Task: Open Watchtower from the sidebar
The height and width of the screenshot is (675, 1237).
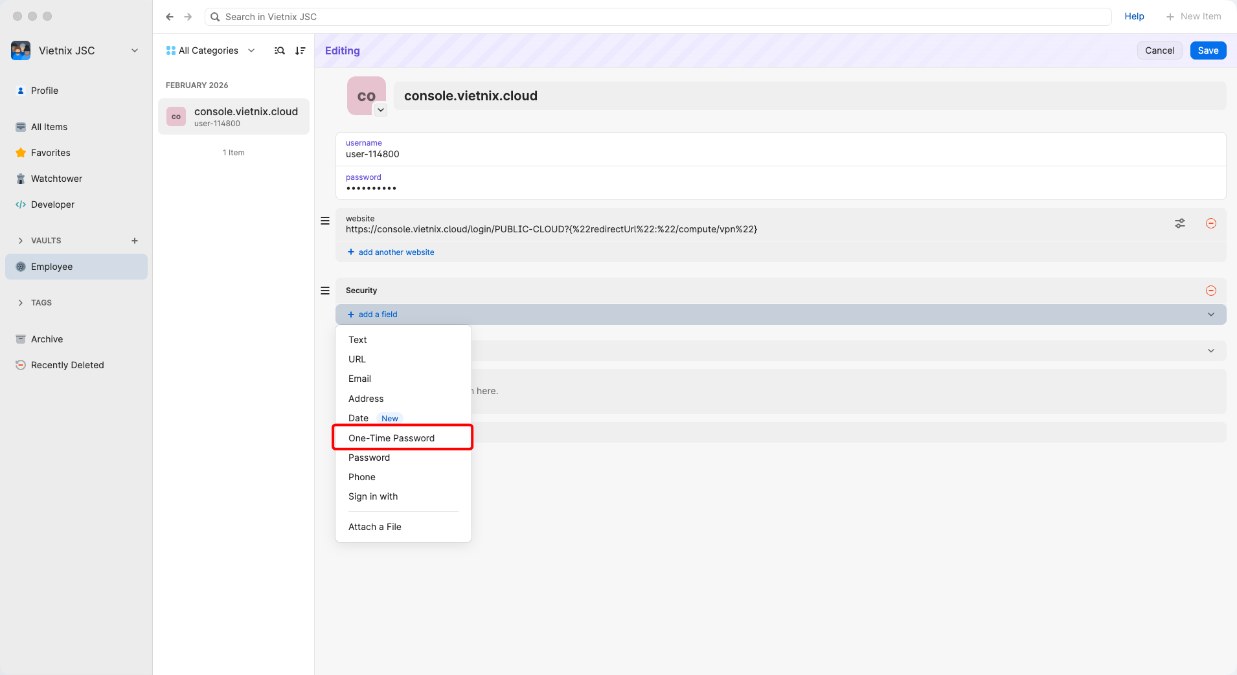Action: pyautogui.click(x=56, y=178)
